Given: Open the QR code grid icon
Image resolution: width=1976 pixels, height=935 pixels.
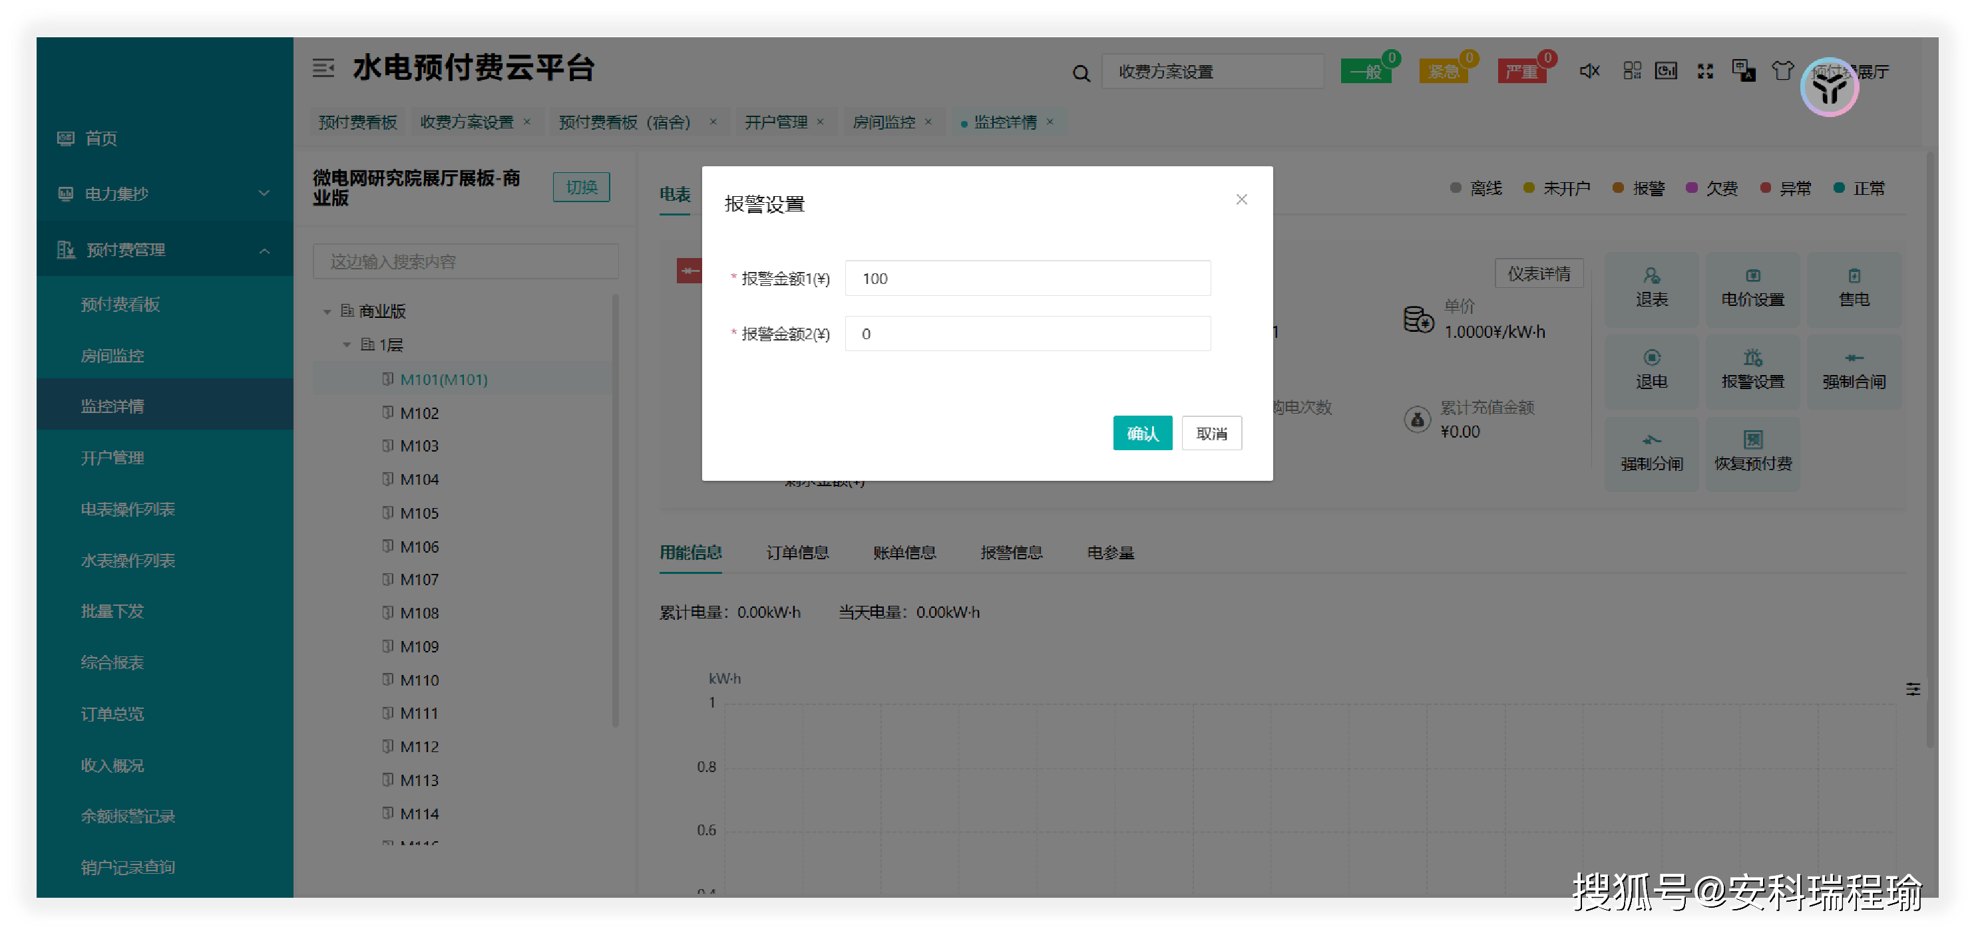Looking at the screenshot, I should [1631, 71].
